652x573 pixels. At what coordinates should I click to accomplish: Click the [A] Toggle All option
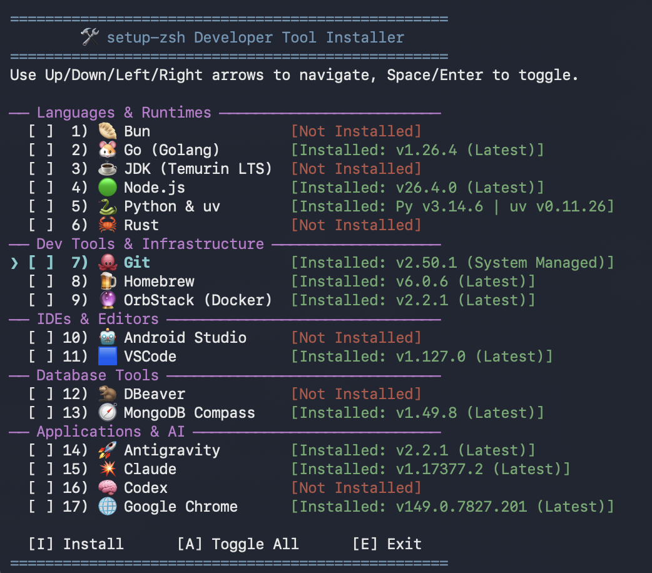(238, 544)
